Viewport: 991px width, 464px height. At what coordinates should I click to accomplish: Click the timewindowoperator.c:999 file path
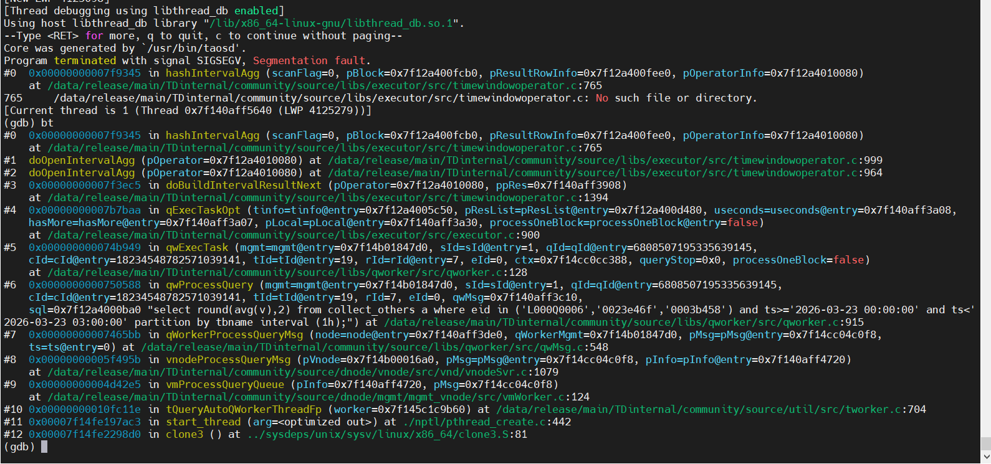tap(605, 160)
